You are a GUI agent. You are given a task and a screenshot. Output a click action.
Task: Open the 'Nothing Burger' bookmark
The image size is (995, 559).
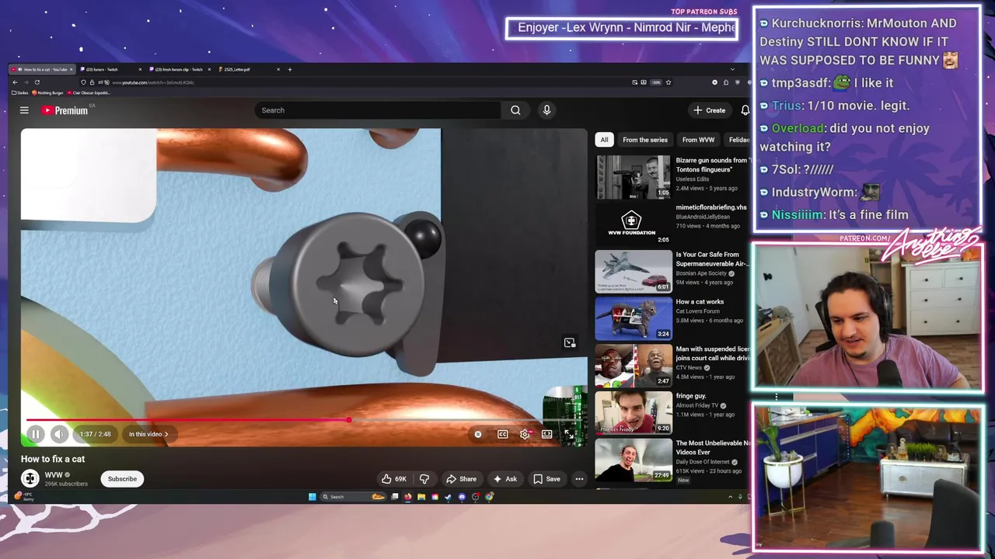click(x=47, y=92)
